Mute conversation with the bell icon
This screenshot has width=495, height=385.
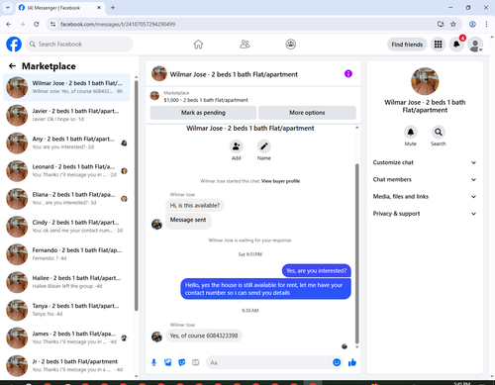click(x=411, y=132)
